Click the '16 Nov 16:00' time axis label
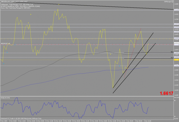The image size is (179, 122). pyautogui.click(x=58, y=121)
